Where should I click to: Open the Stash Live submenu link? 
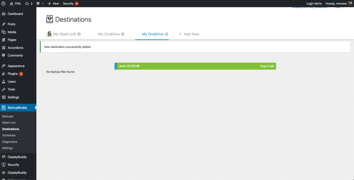[9, 123]
